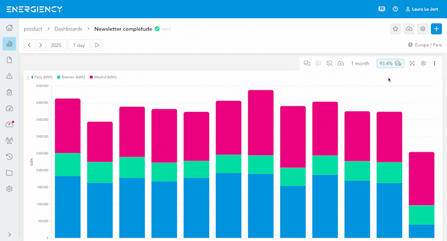Image resolution: width=447 pixels, height=241 pixels.
Task: Open the Europe / Paris timezone selector
Action: coord(425,45)
